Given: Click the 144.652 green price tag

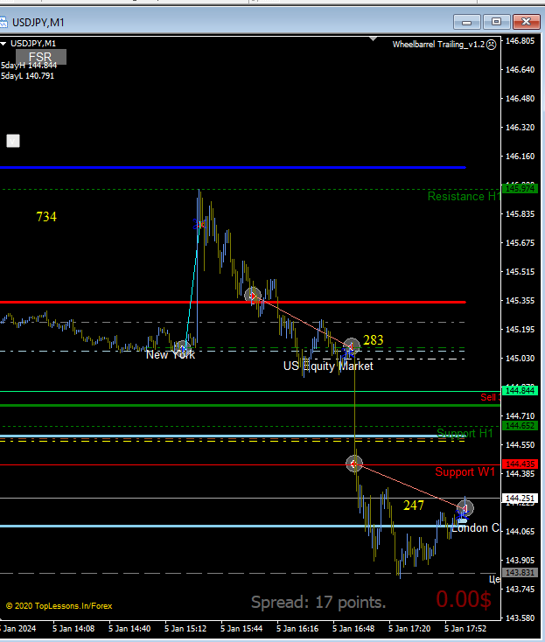Looking at the screenshot, I should click(520, 426).
